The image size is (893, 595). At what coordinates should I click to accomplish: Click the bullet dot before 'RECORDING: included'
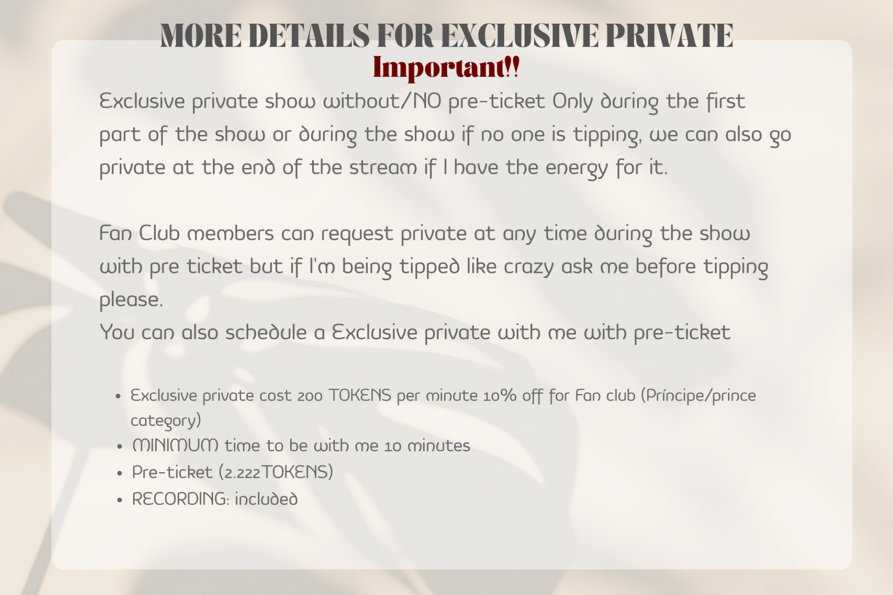120,500
